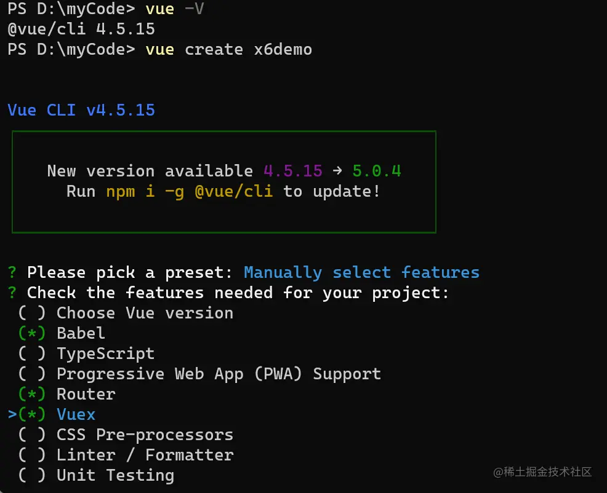Toggle the CSS Pre-processors checkbox

click(x=32, y=435)
